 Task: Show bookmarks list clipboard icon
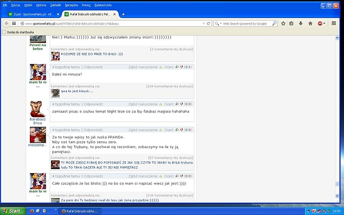tap(291, 23)
